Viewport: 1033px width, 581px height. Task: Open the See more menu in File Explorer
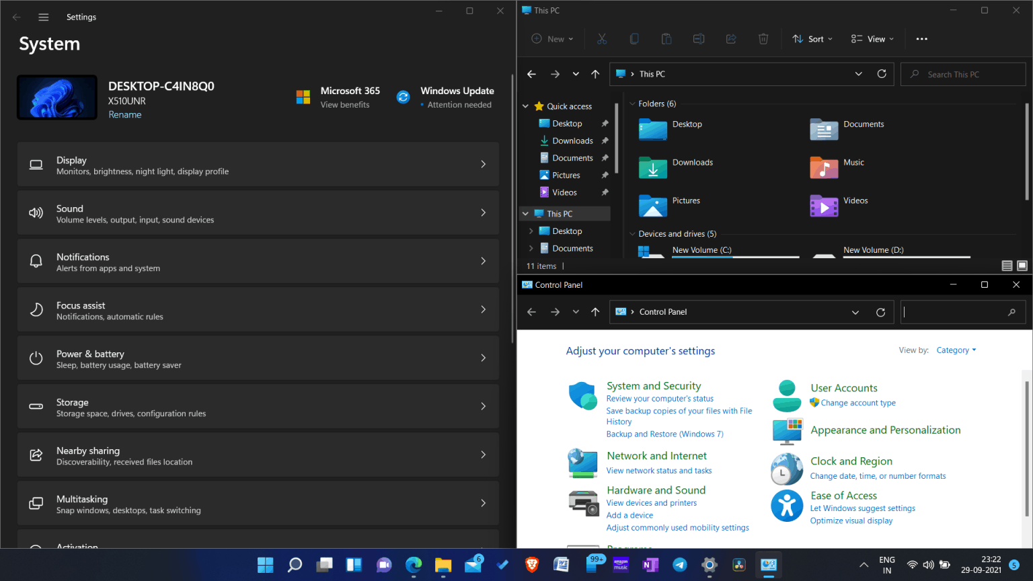[921, 38]
